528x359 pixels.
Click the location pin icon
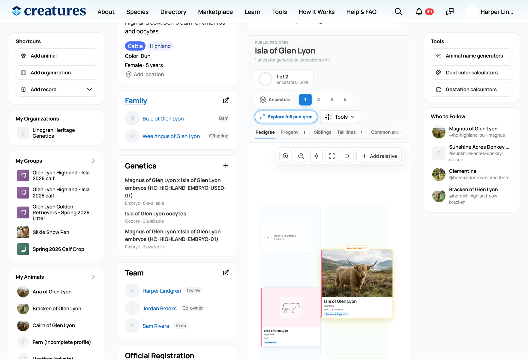click(x=129, y=74)
